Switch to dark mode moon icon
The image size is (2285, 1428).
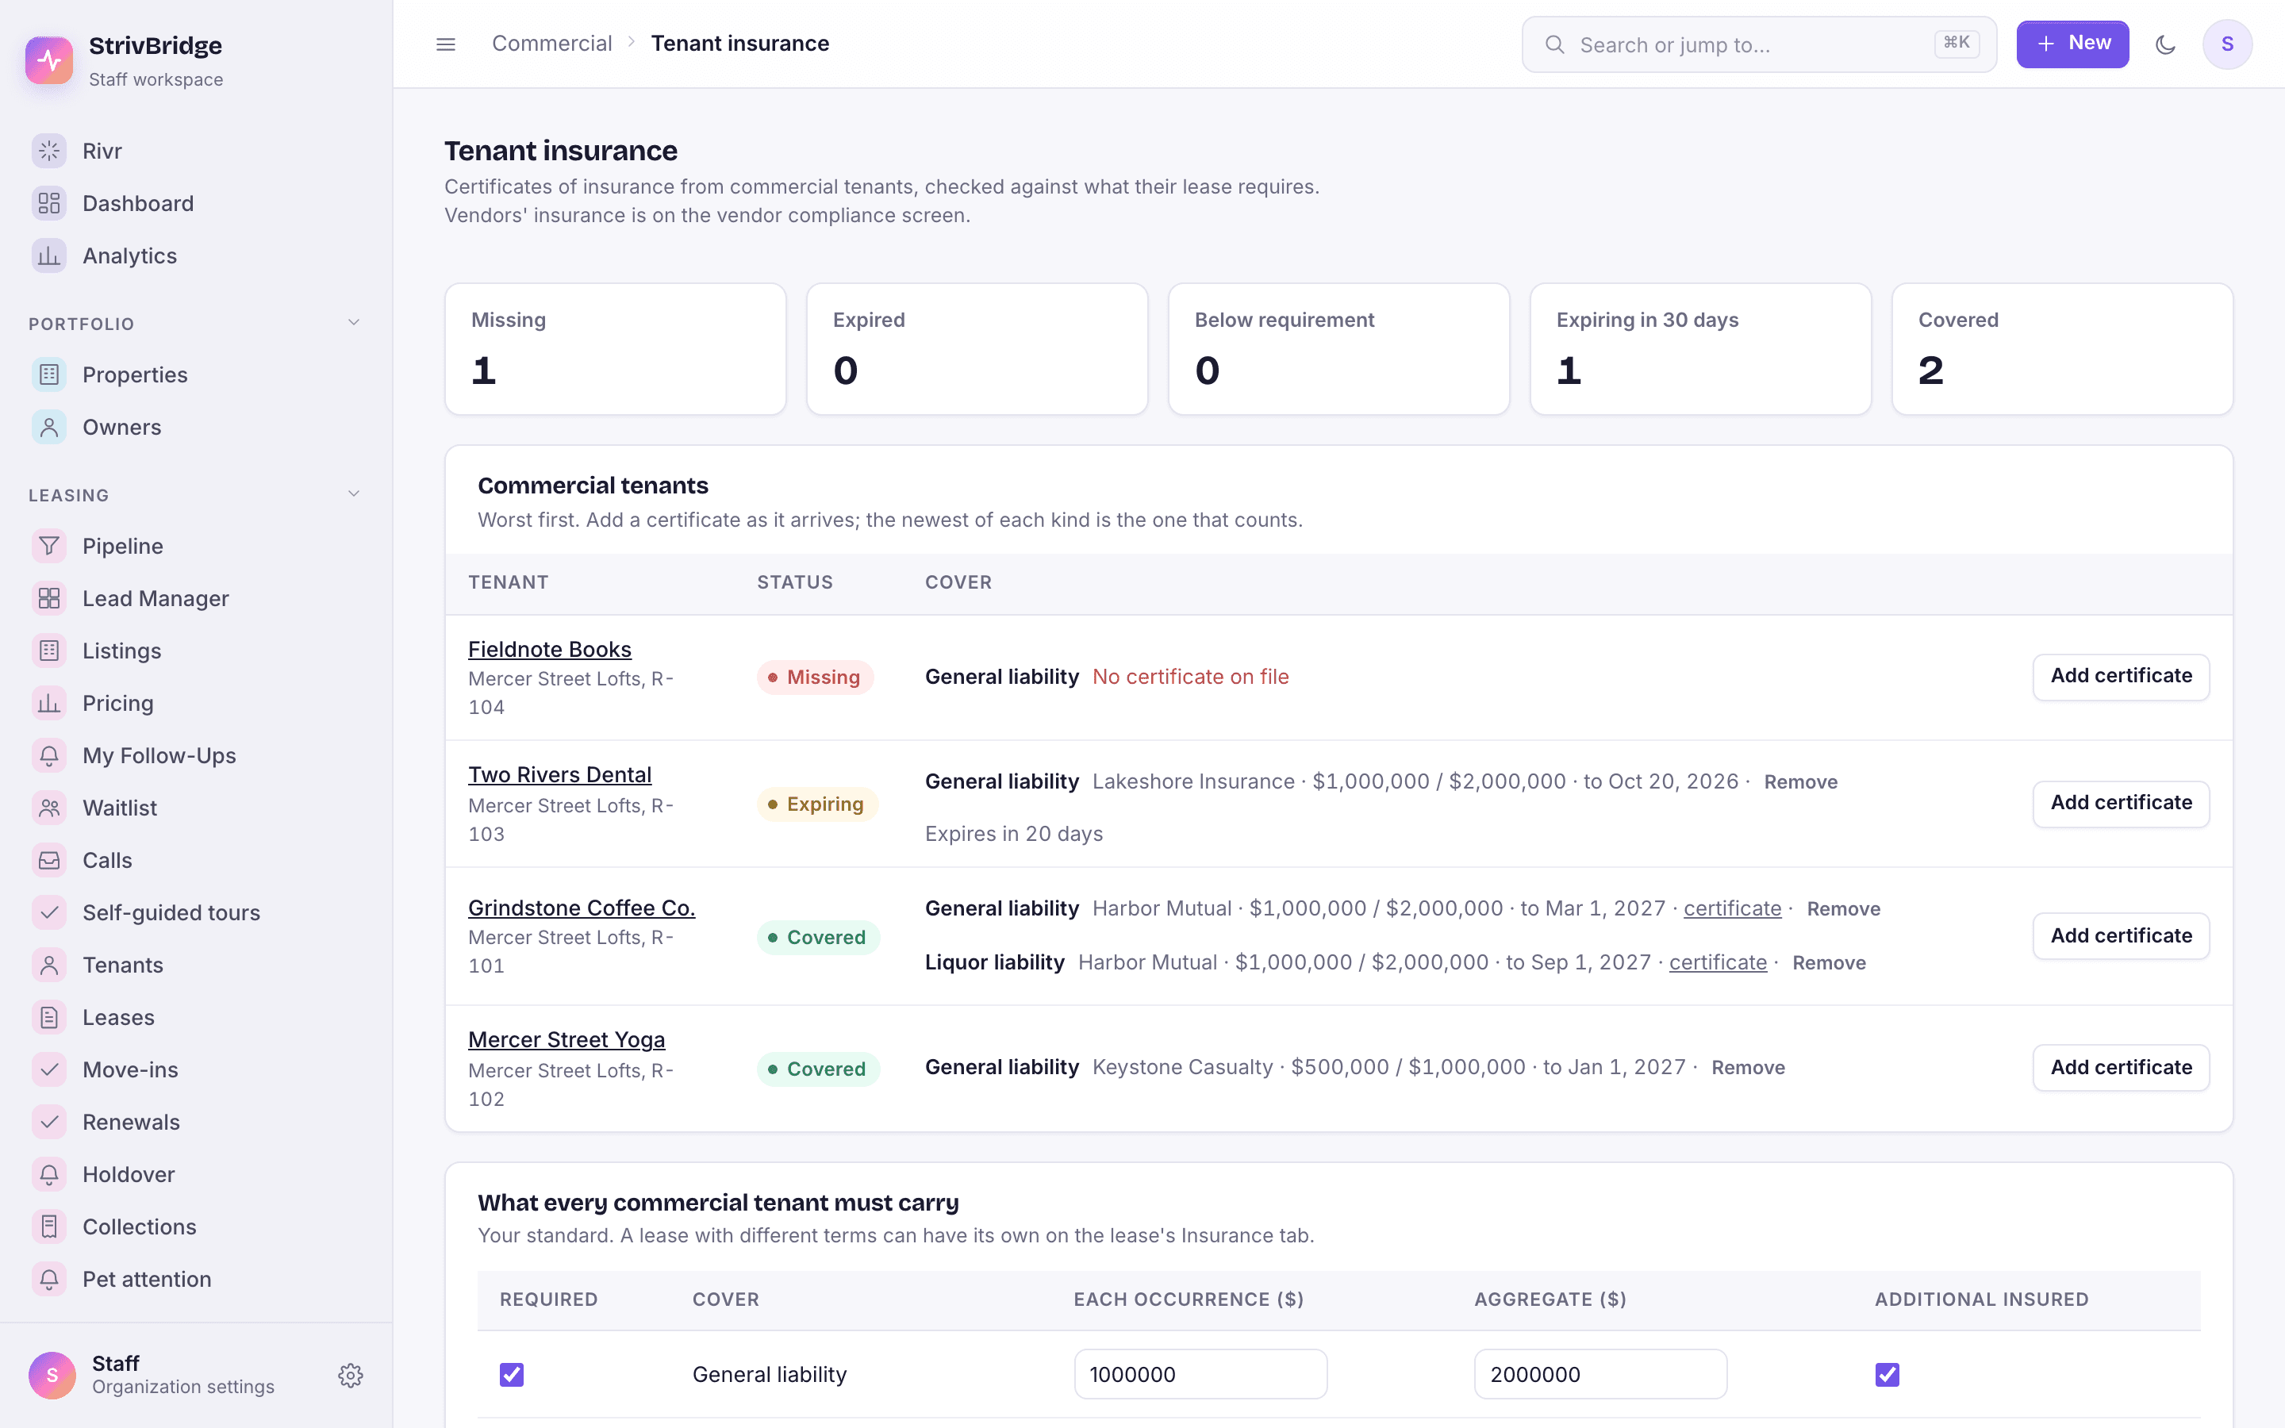[2165, 44]
